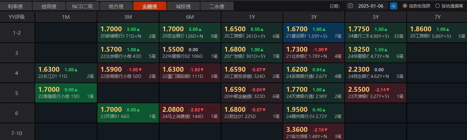Select the 24马上消费债 cell at 2.0800
The height and width of the screenshot is (140, 467).
pos(190,113)
